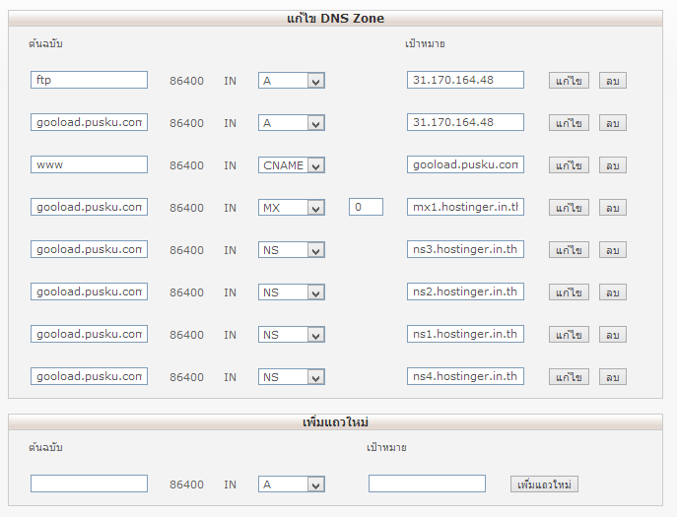Viewport: 677px width, 517px height.
Task: Click แก้ไข for the ns2.hostinger.in.th record
Action: (x=569, y=291)
